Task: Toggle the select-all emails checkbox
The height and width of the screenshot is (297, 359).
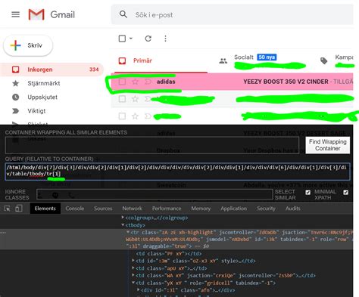Action: 122,39
